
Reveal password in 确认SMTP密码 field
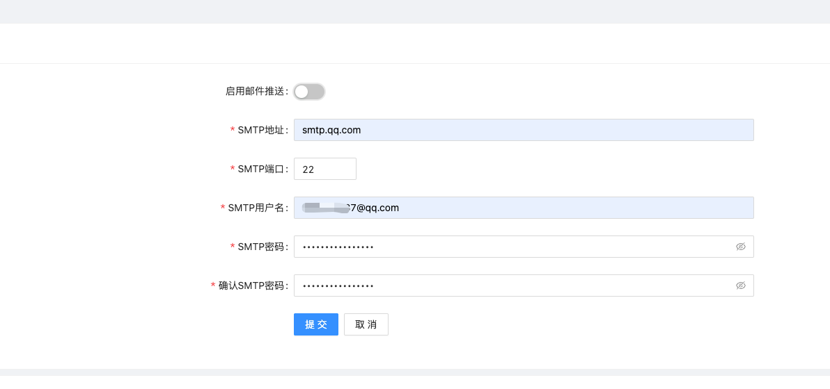pos(741,285)
